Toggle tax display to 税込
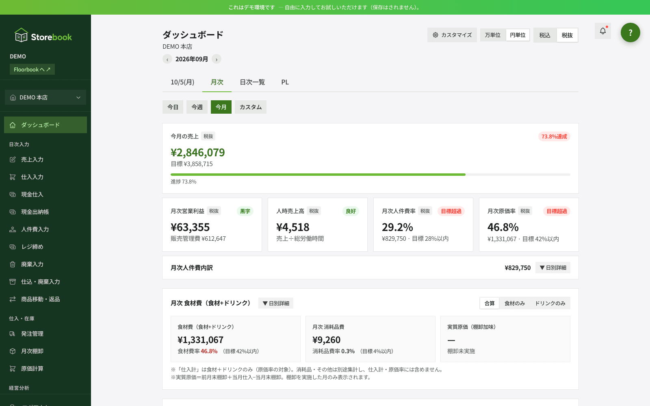 (x=545, y=35)
